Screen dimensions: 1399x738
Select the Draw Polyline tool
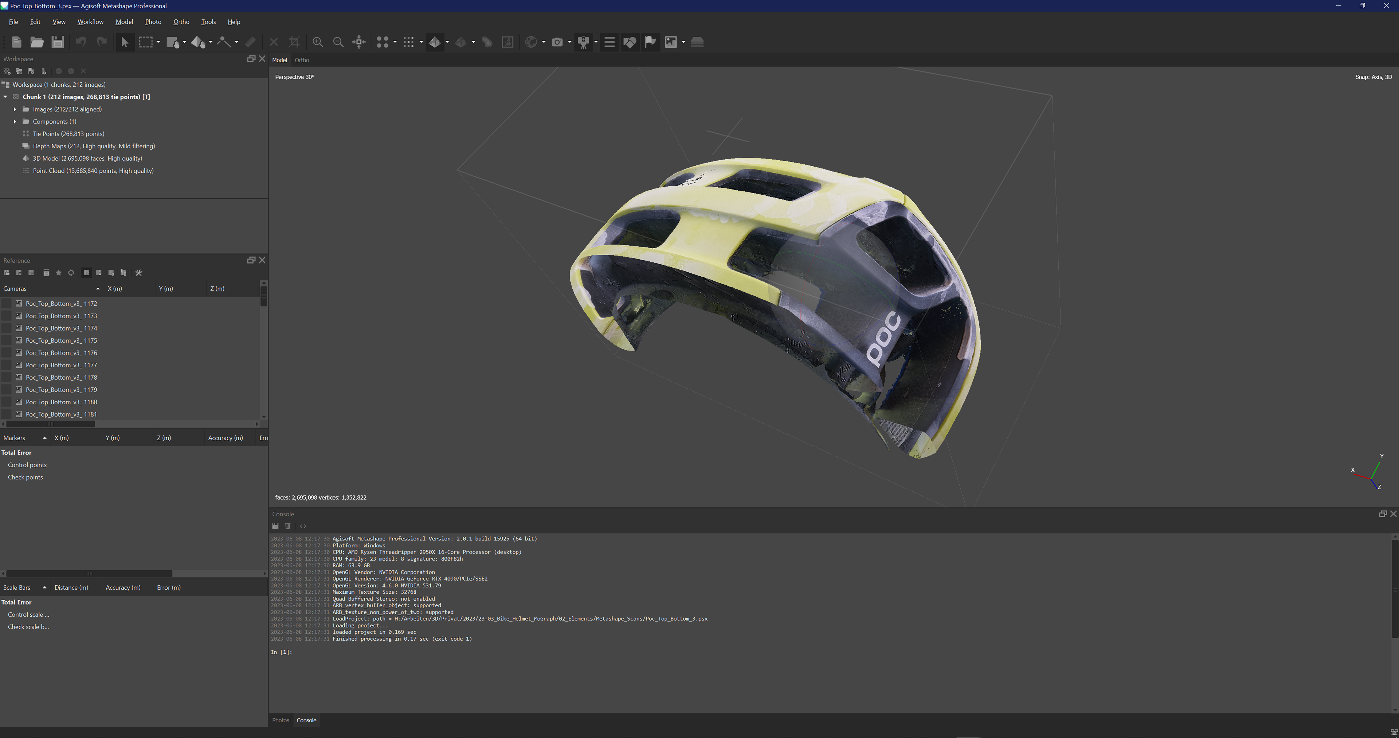pyautogui.click(x=224, y=42)
